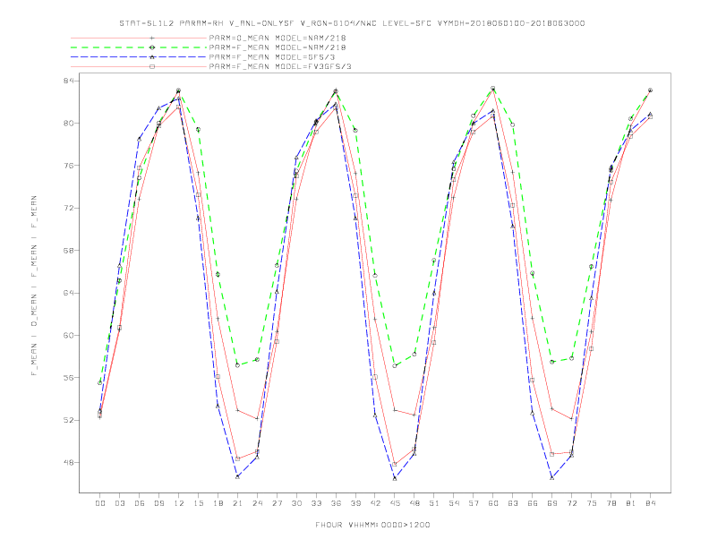Click x-axis forecast hour label 57
This screenshot has width=709, height=548.
click(474, 503)
